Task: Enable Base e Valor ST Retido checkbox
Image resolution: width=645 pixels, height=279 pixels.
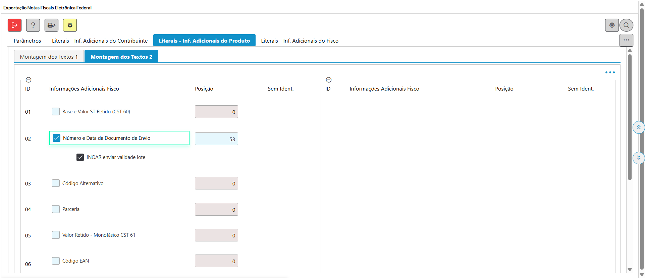Action: [56, 112]
